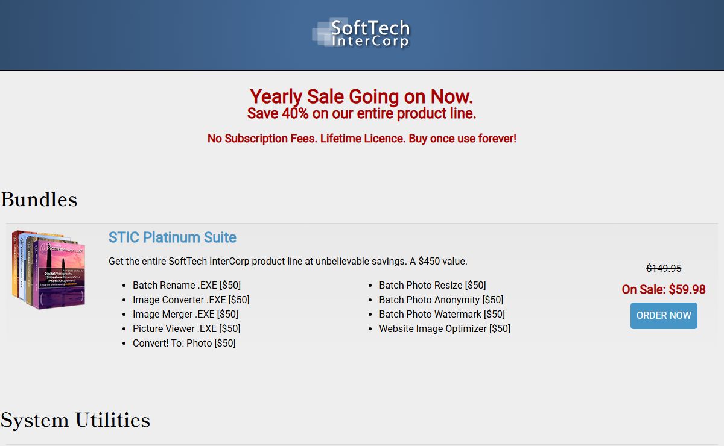Click the 'Convert! To: Photo [$50]' item

[x=184, y=343]
